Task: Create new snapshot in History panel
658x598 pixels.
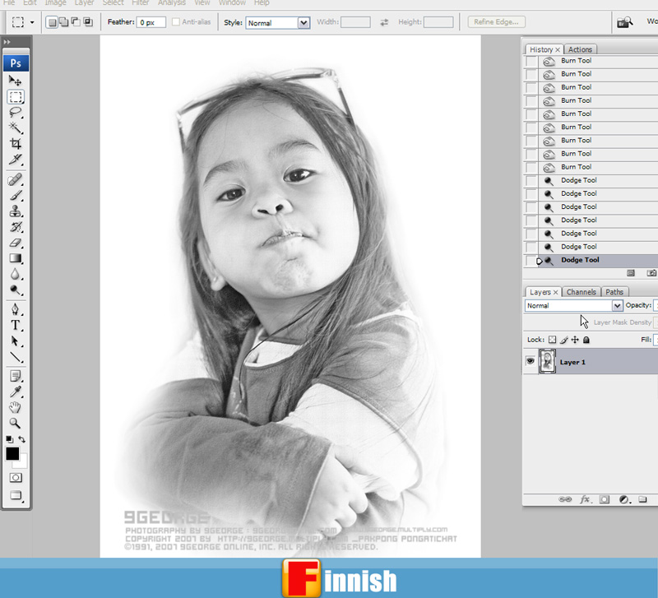Action: click(x=651, y=273)
